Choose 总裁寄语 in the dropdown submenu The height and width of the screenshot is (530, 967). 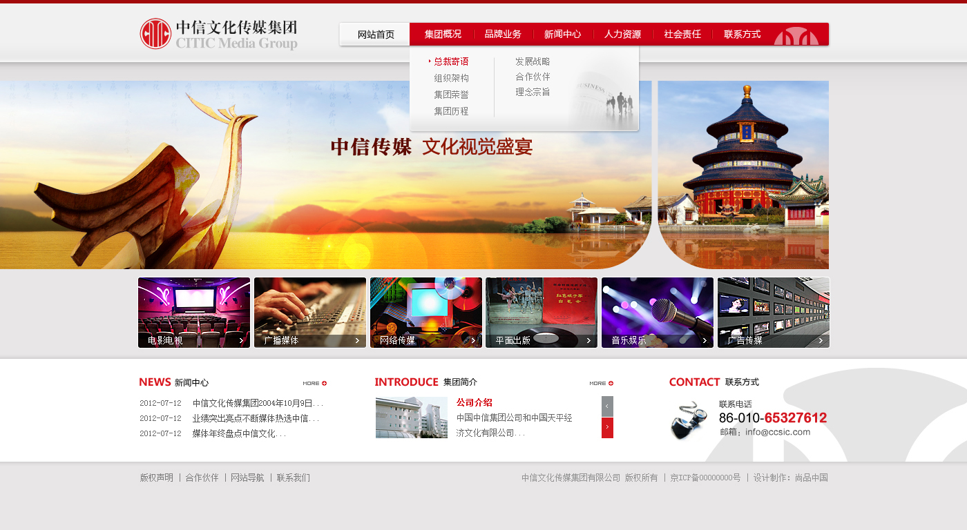coord(451,61)
